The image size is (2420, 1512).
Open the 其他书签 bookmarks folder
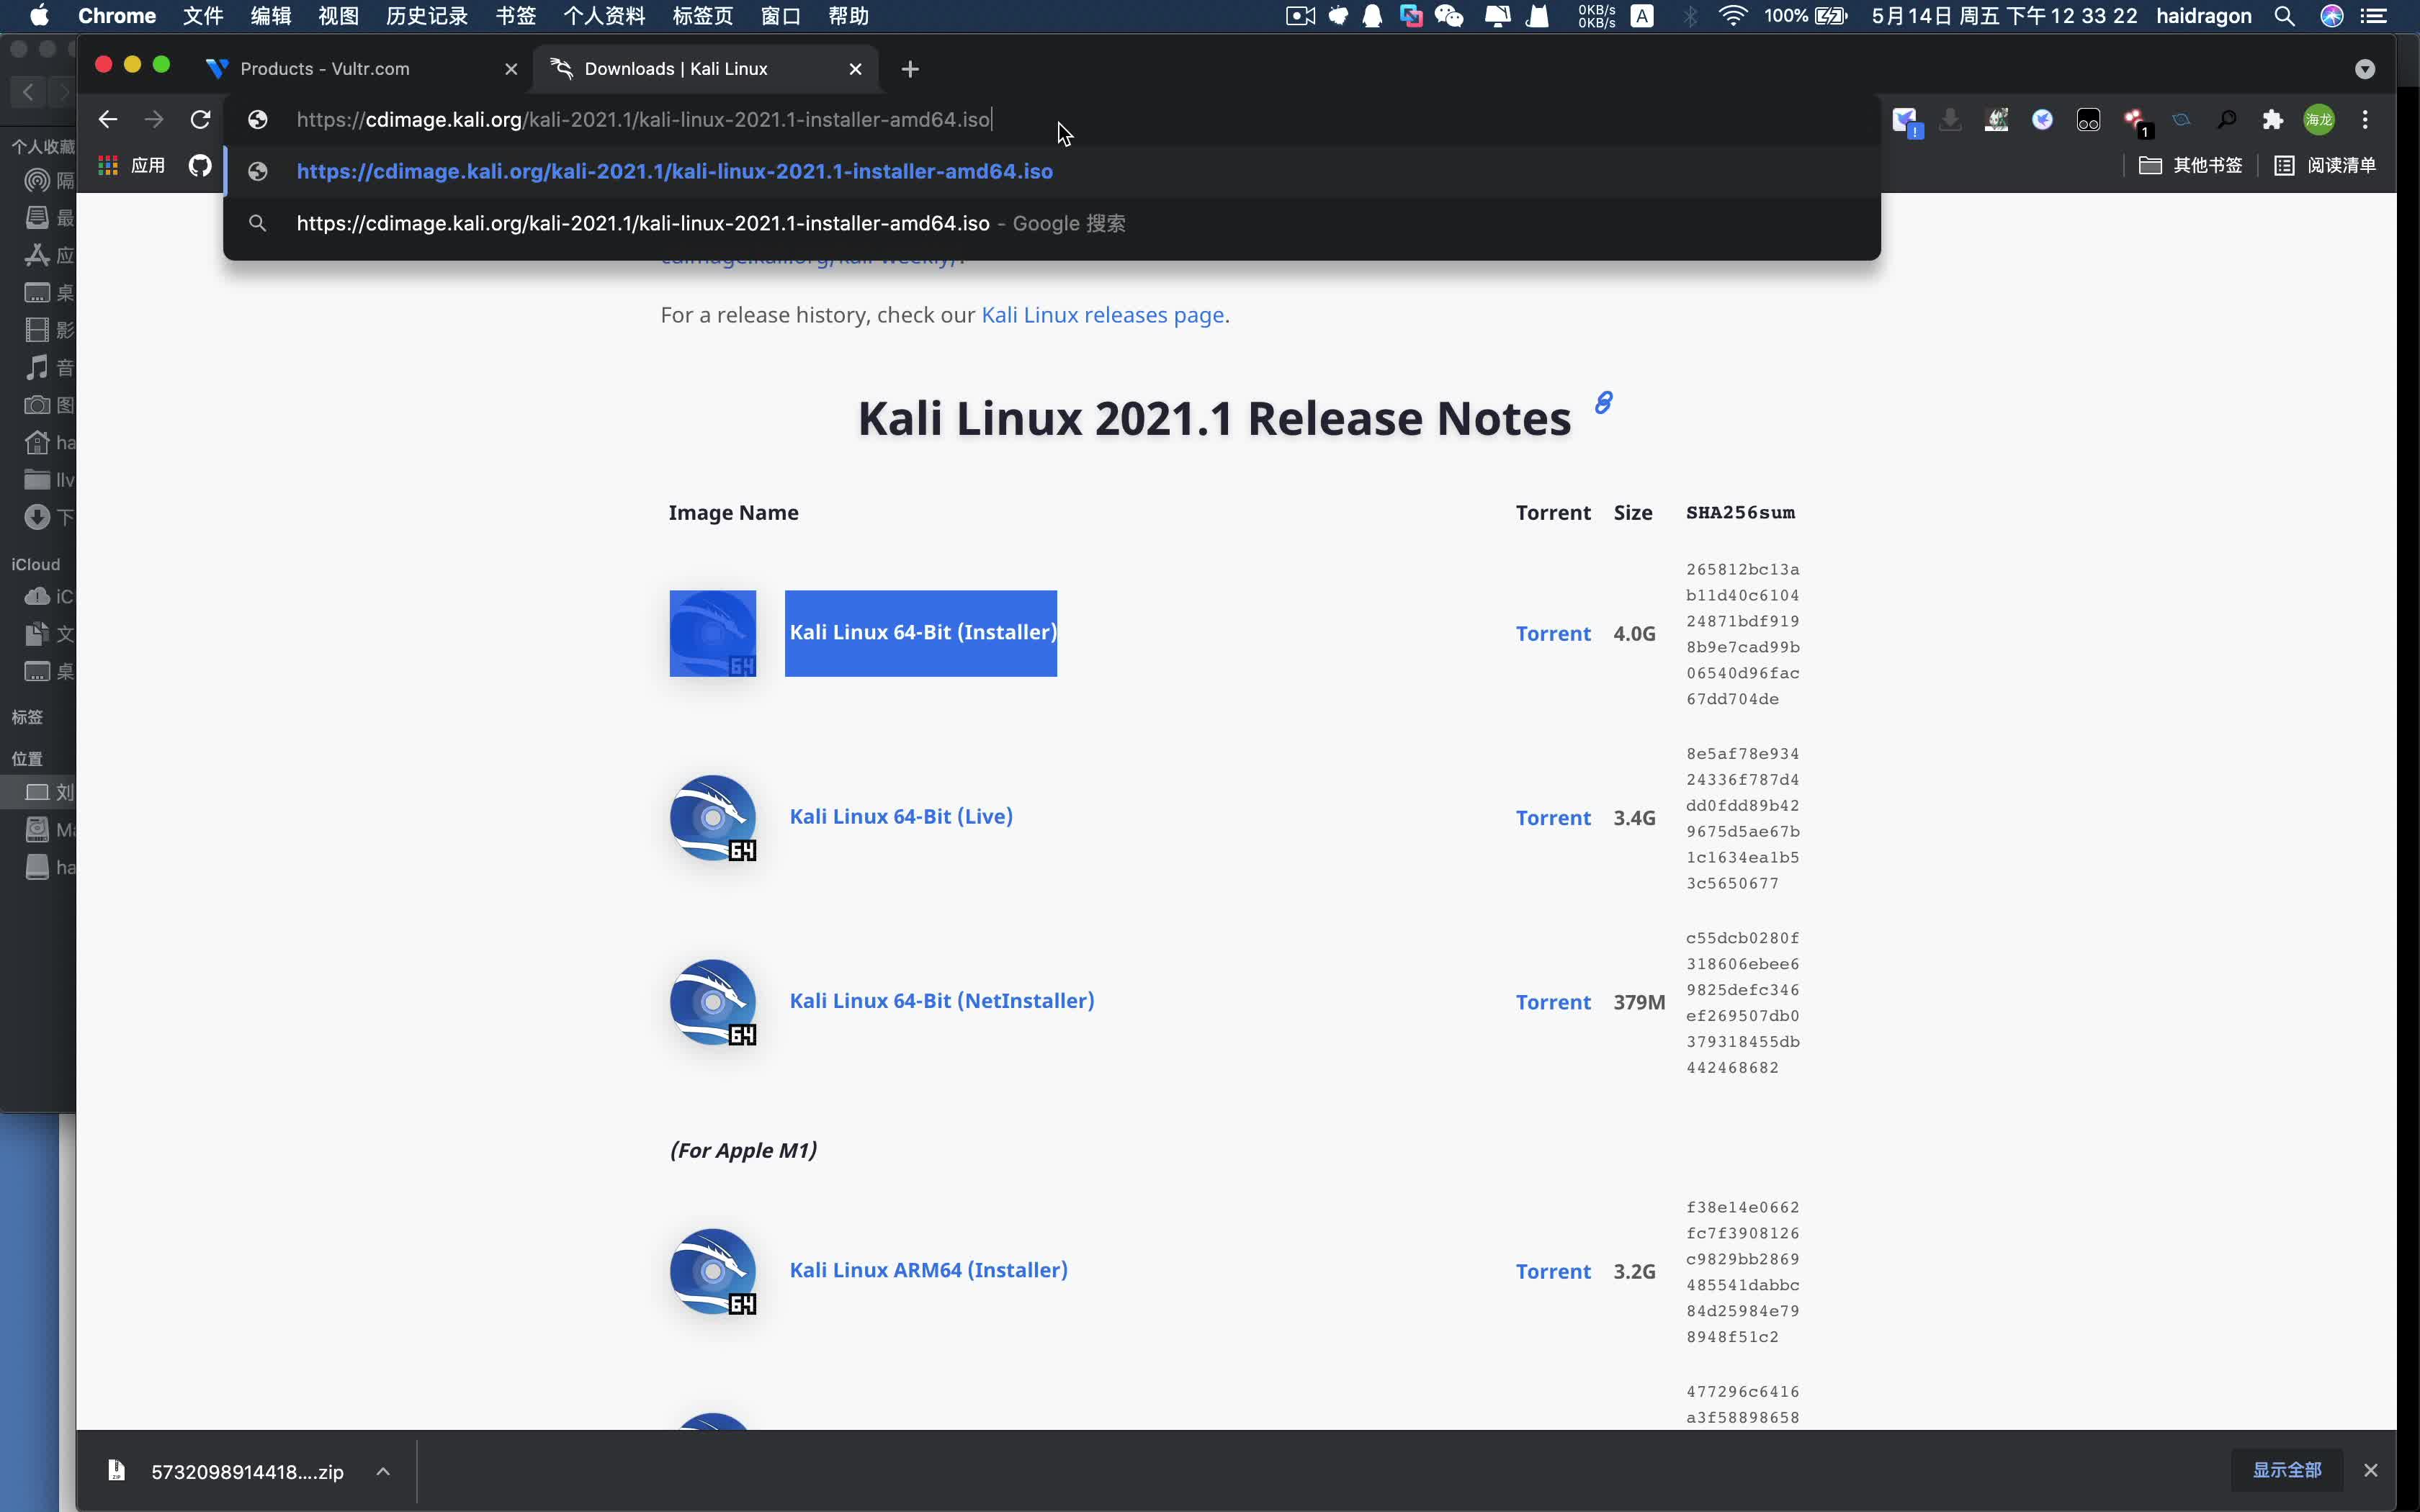[x=2190, y=165]
